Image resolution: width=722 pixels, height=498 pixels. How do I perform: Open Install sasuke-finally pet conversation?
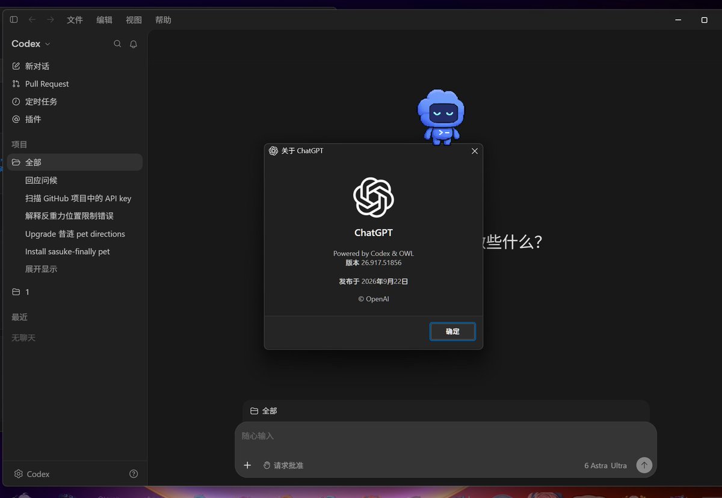(x=75, y=252)
